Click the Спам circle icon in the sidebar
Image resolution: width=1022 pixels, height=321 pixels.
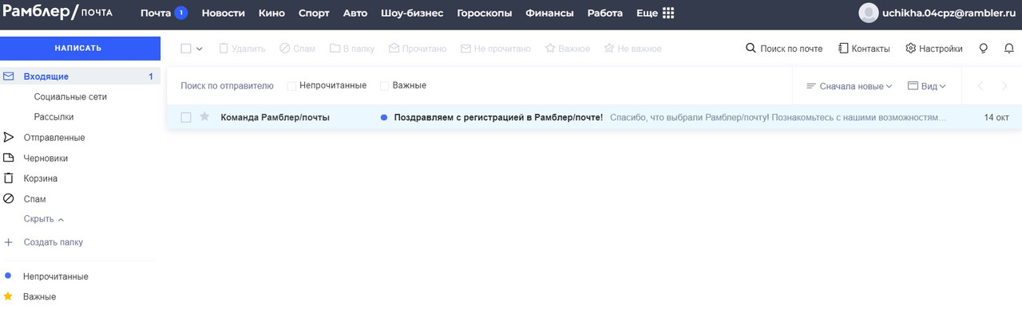pyautogui.click(x=9, y=199)
